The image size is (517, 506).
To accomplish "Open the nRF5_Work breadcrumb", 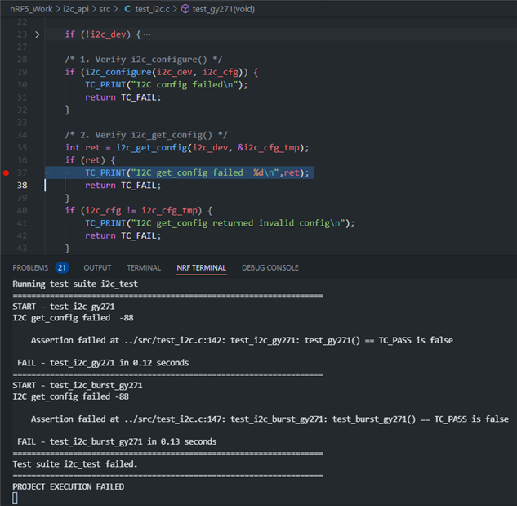I will 31,9.
